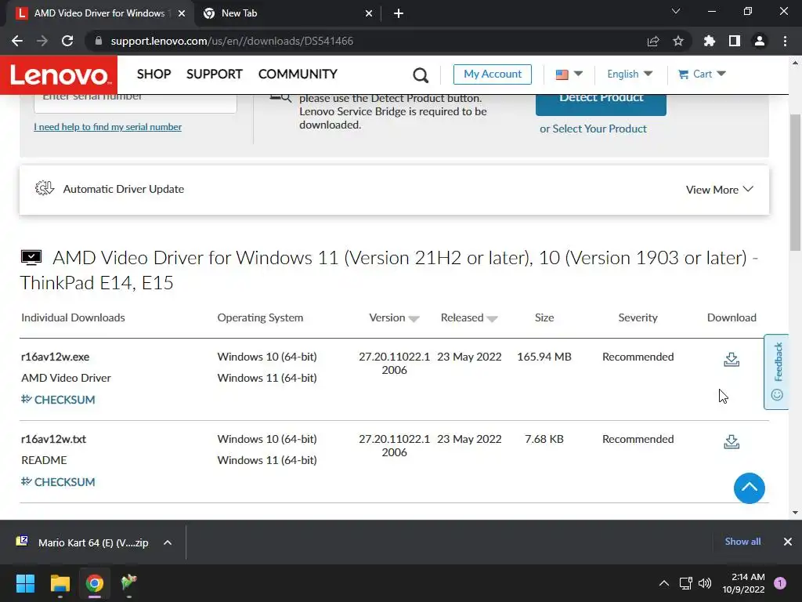Open the SHOP menu
Screen dimensions: 802x602
[154, 74]
